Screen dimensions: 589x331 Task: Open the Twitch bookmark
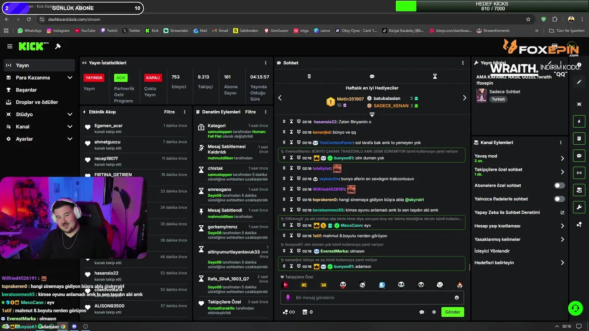(x=109, y=31)
